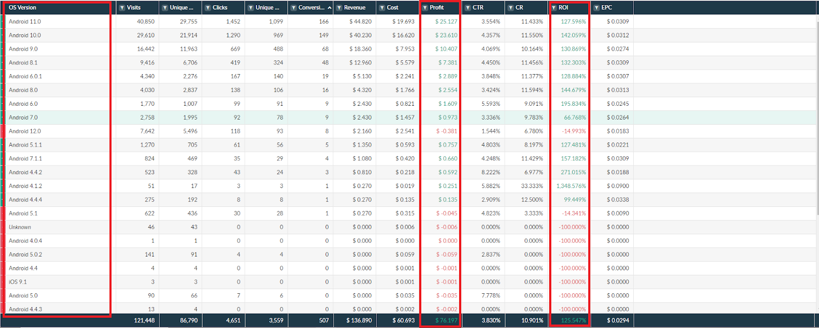Click the filter icon on Clicks column
Screen dimensions: 819x328
(x=208, y=8)
